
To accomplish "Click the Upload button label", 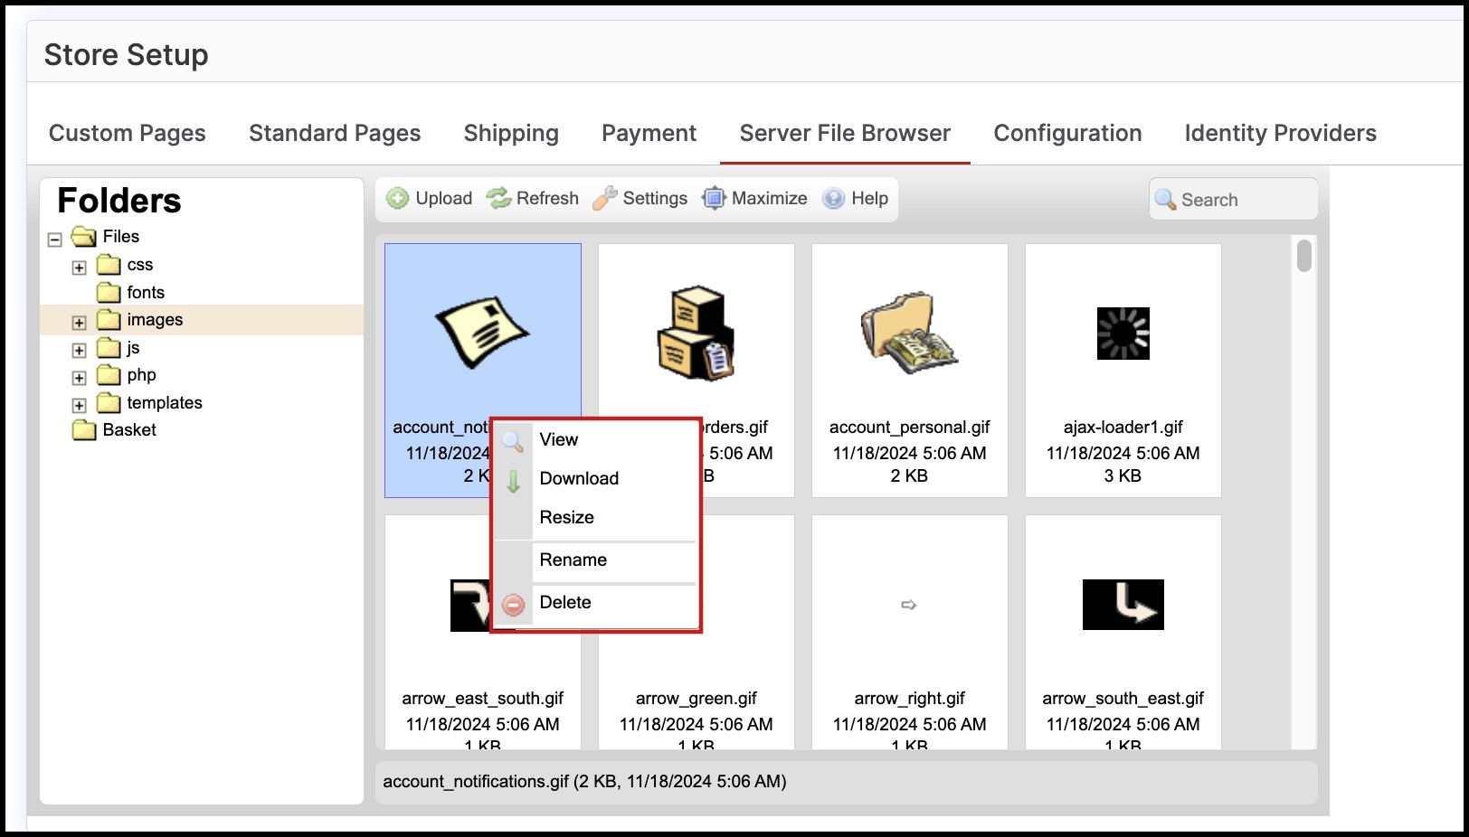I will [444, 198].
